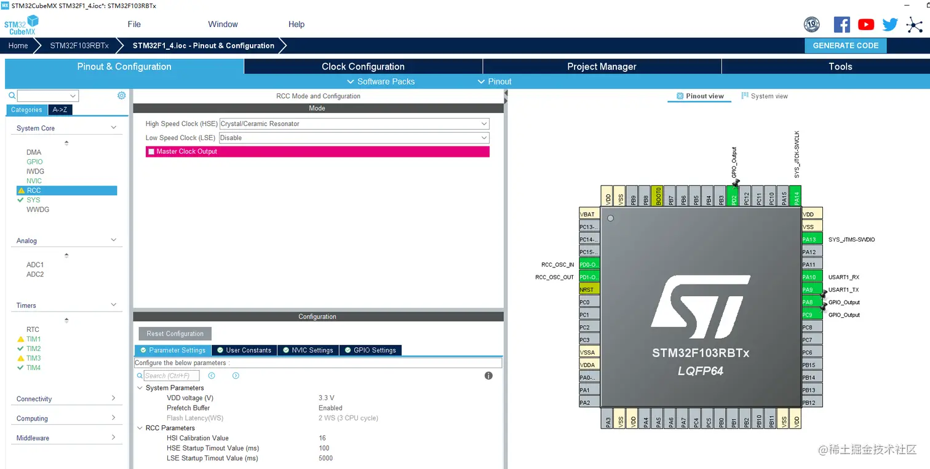Open the User Constants tab
This screenshot has height=469, width=930.
(x=244, y=350)
